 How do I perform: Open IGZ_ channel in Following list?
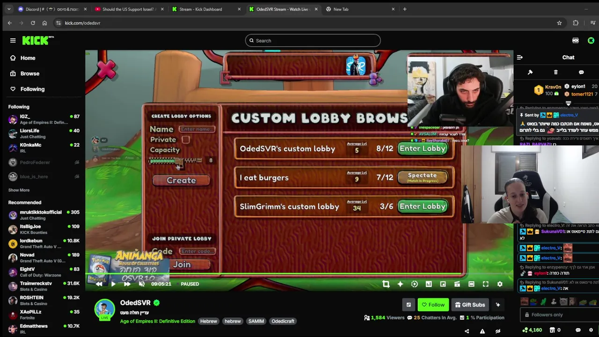44,119
